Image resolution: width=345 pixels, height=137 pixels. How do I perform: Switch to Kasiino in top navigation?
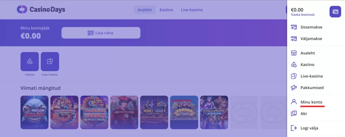point(166,10)
